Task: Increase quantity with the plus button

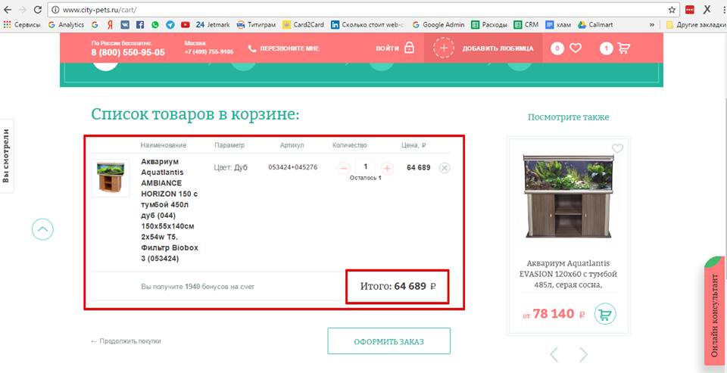Action: [387, 168]
